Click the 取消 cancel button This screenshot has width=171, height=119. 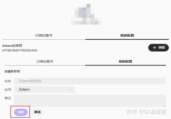(37, 112)
